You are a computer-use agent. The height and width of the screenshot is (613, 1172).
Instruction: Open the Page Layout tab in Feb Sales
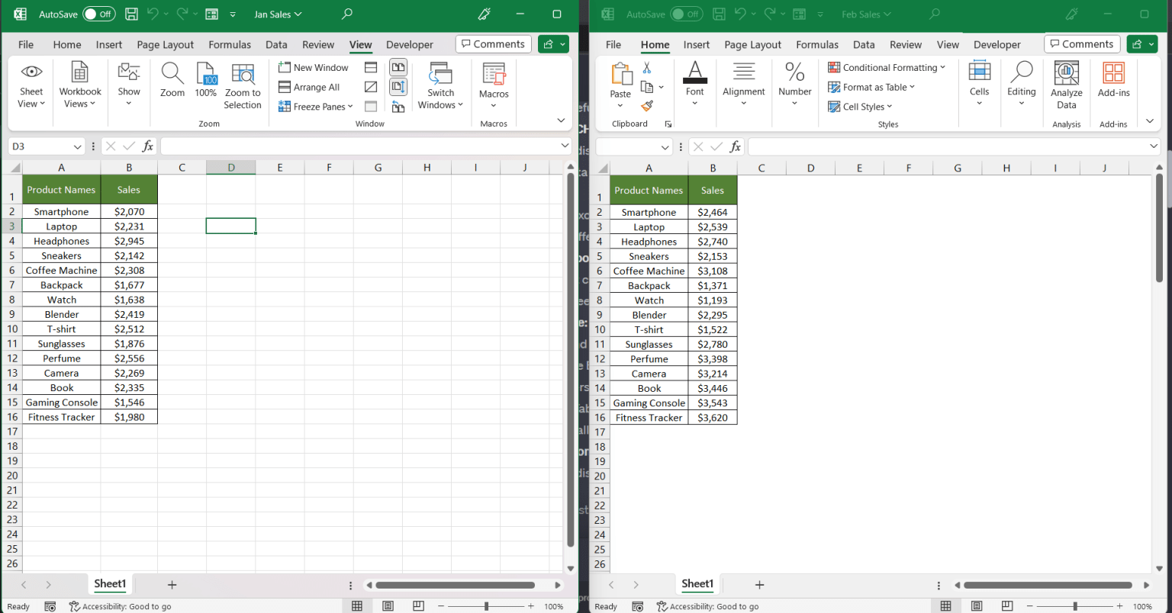752,44
